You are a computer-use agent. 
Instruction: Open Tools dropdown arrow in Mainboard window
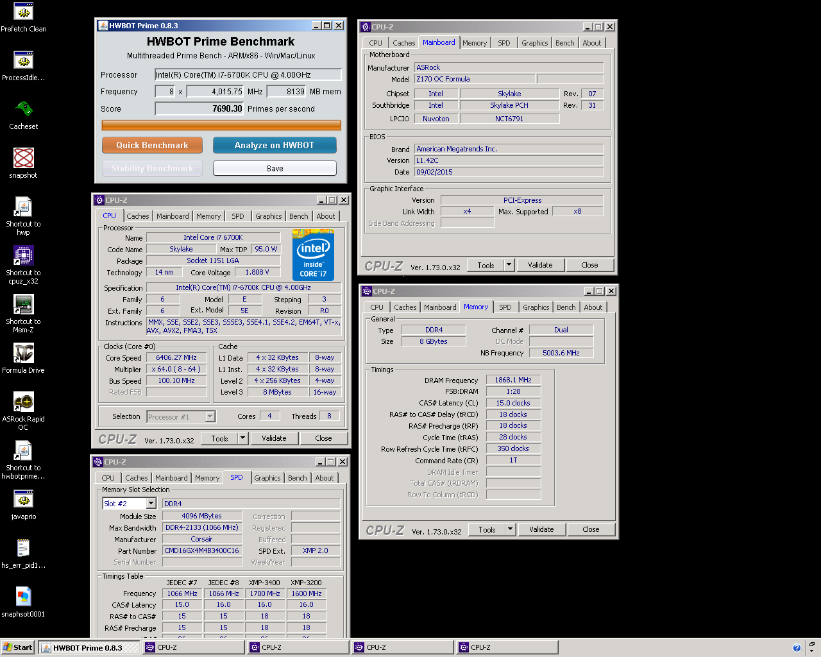pos(509,265)
